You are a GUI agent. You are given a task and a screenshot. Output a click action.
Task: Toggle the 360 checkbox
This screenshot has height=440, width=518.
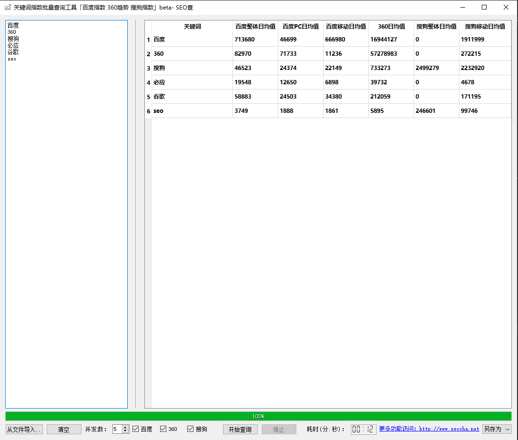pos(163,429)
